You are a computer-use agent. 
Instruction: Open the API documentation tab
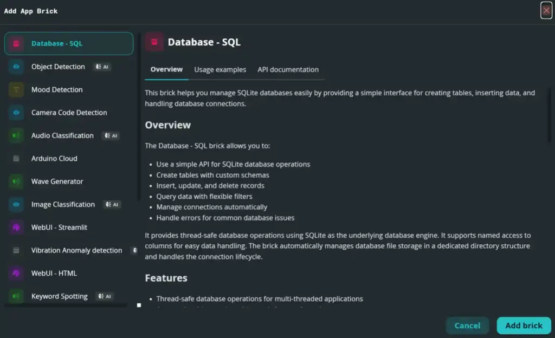[x=288, y=70]
